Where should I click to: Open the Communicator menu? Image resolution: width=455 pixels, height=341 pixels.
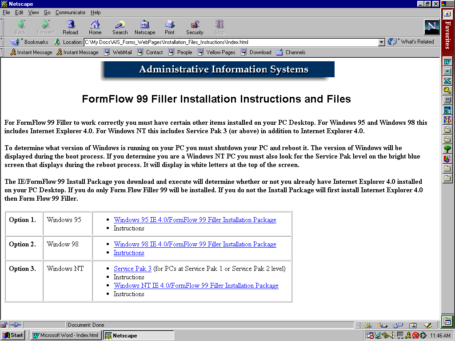tap(71, 12)
